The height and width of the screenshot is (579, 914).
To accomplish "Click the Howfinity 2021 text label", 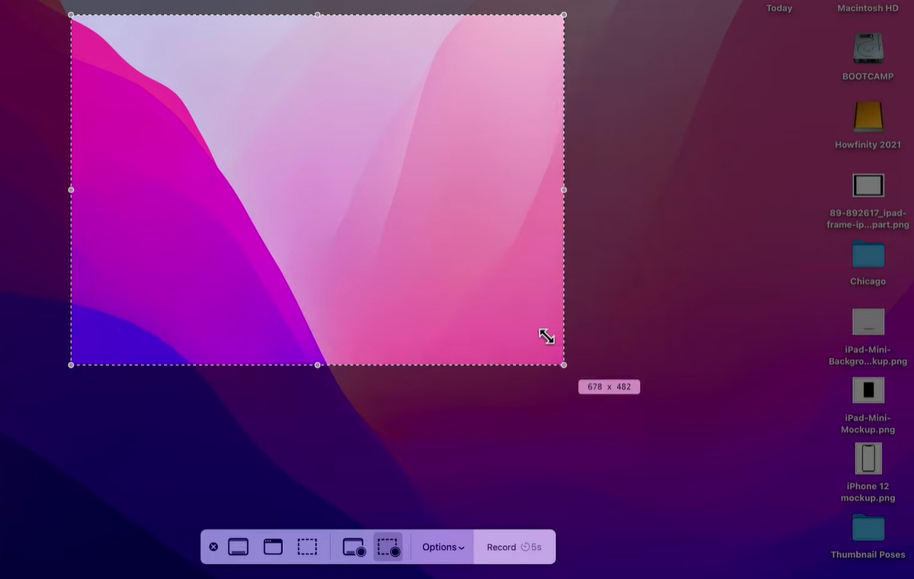I will [x=868, y=144].
